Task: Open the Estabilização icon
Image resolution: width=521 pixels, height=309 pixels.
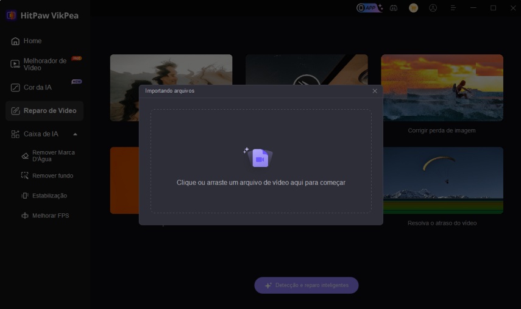Action: [25, 196]
